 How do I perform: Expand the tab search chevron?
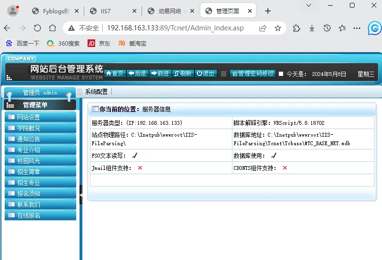[309, 5]
